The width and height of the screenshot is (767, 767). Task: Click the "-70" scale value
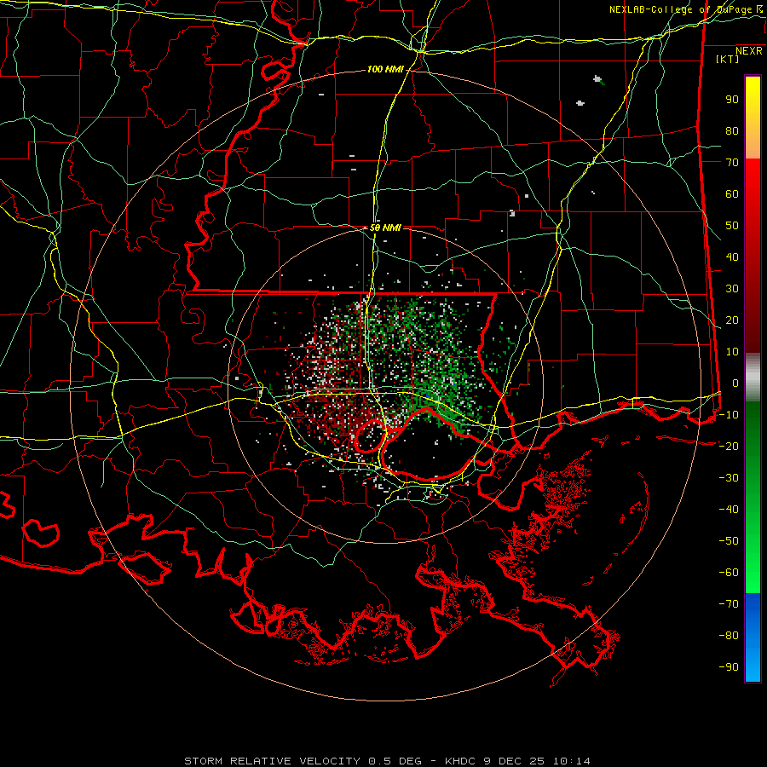pyautogui.click(x=729, y=604)
